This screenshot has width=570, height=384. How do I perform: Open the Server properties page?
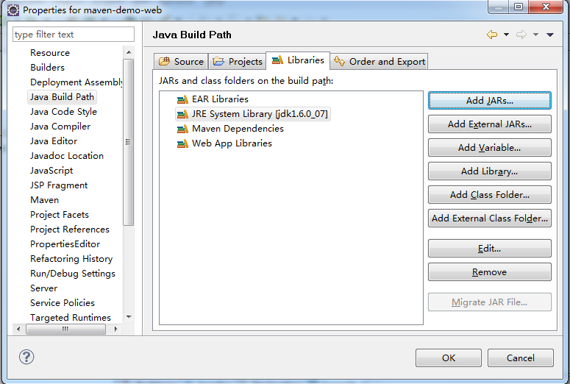[43, 288]
